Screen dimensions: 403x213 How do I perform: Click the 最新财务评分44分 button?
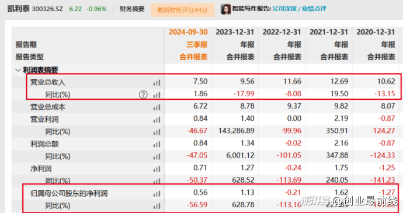(182, 10)
